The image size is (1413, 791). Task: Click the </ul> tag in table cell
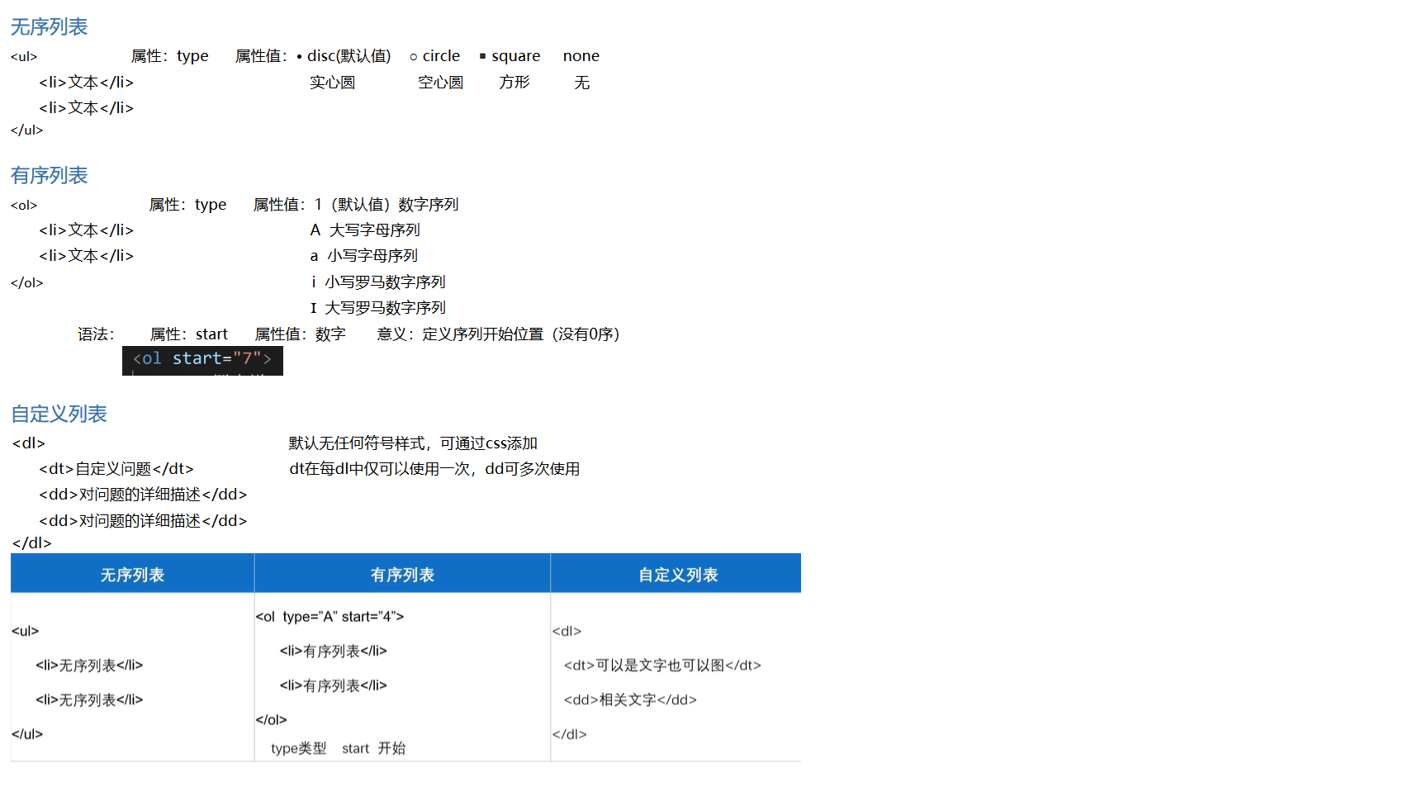[x=26, y=734]
